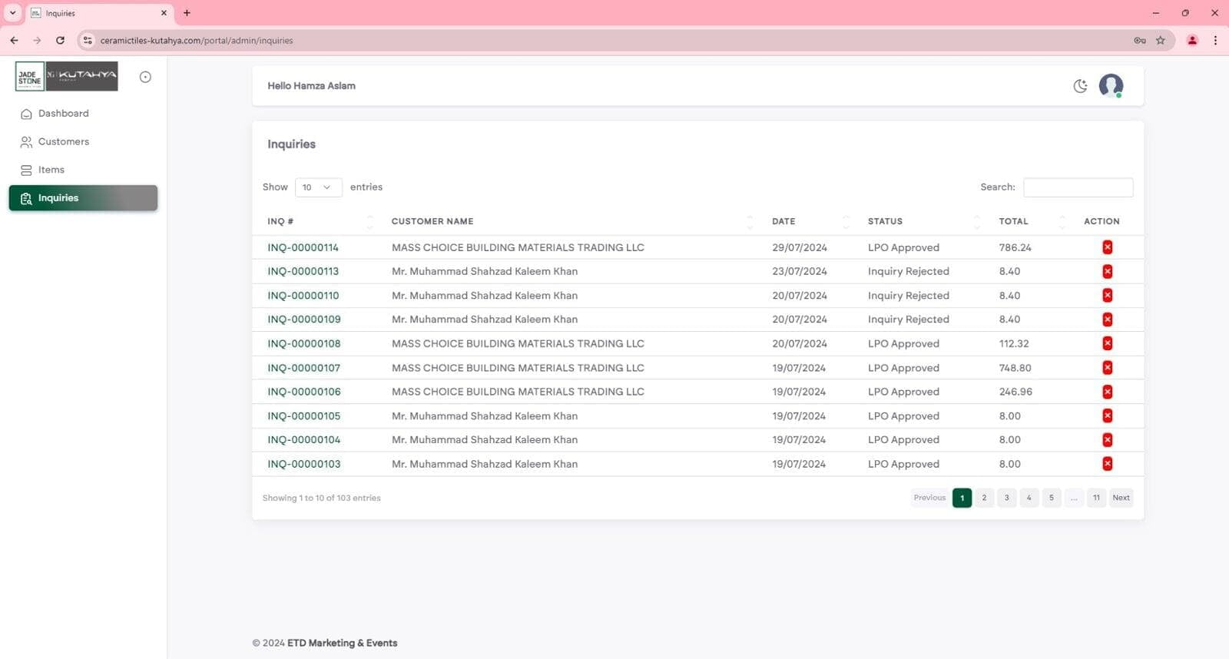Remove inquiry INQ-00000103 using red X

[1107, 464]
